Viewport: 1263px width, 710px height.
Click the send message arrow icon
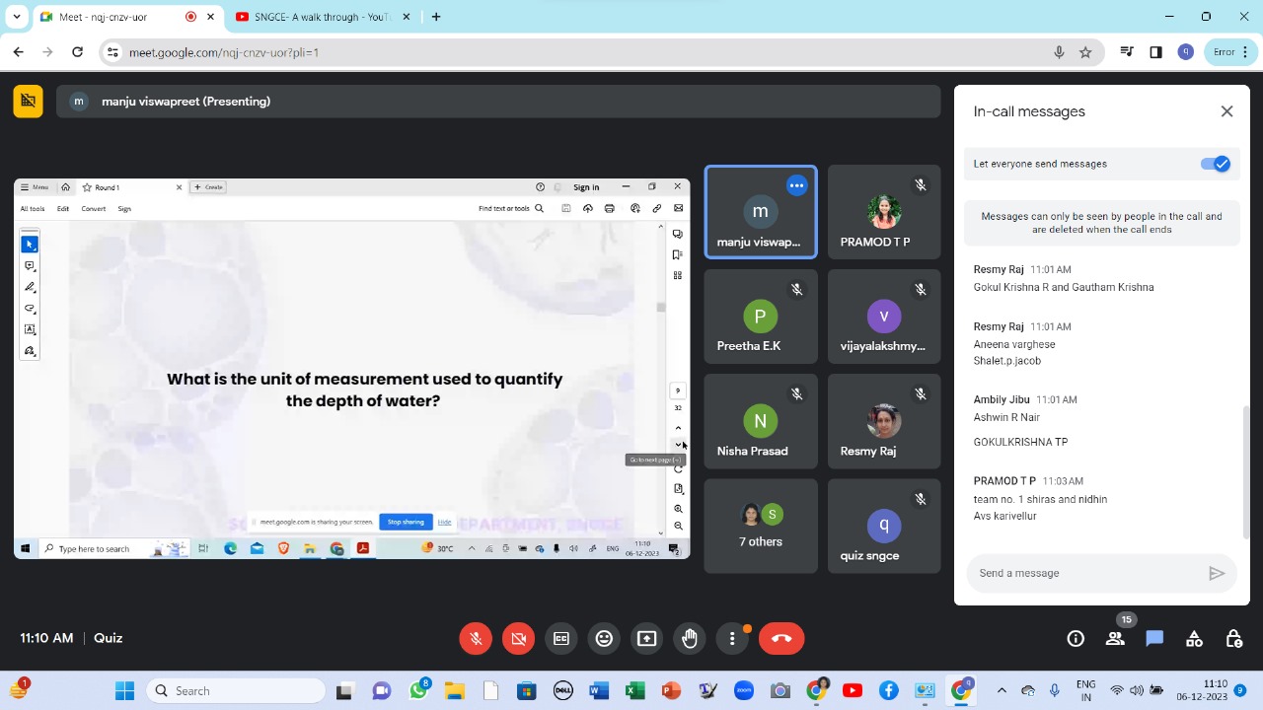click(x=1217, y=573)
